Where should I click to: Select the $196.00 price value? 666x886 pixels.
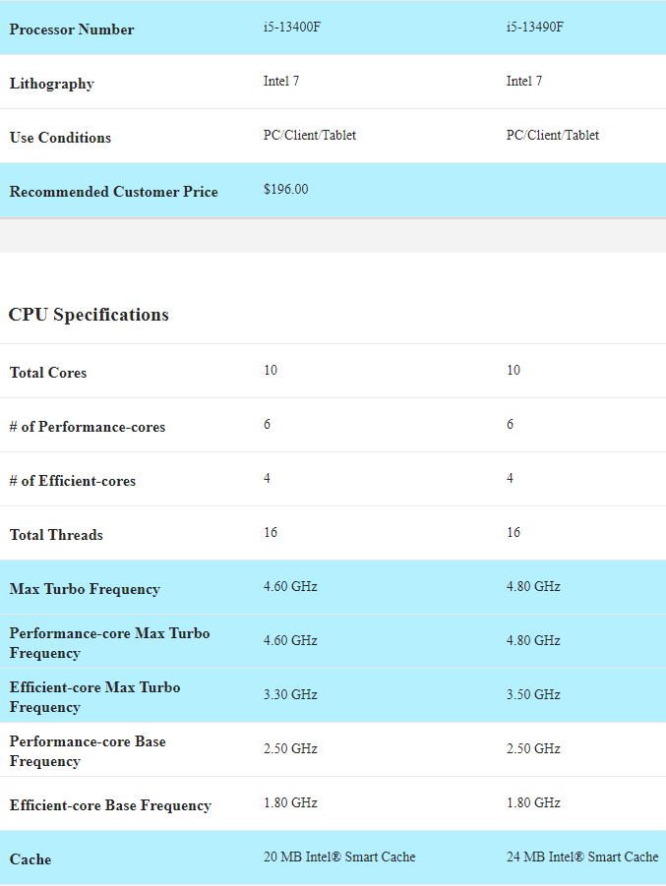coord(286,189)
